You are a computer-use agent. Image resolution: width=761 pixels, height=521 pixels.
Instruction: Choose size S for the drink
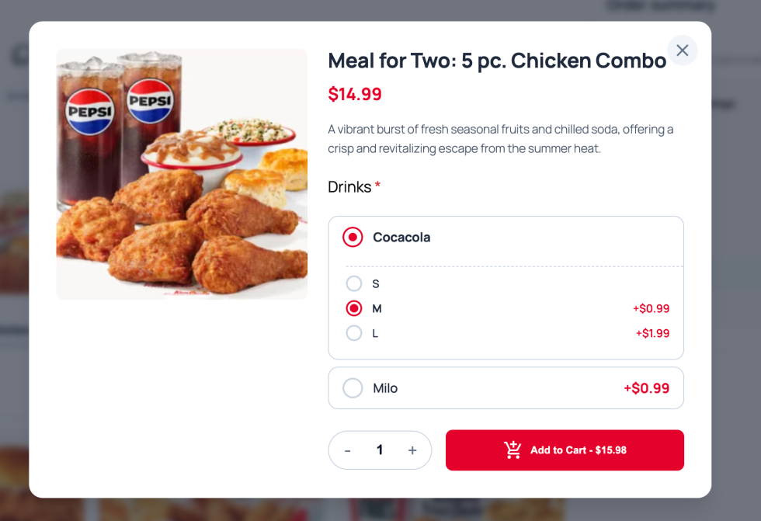pos(354,283)
